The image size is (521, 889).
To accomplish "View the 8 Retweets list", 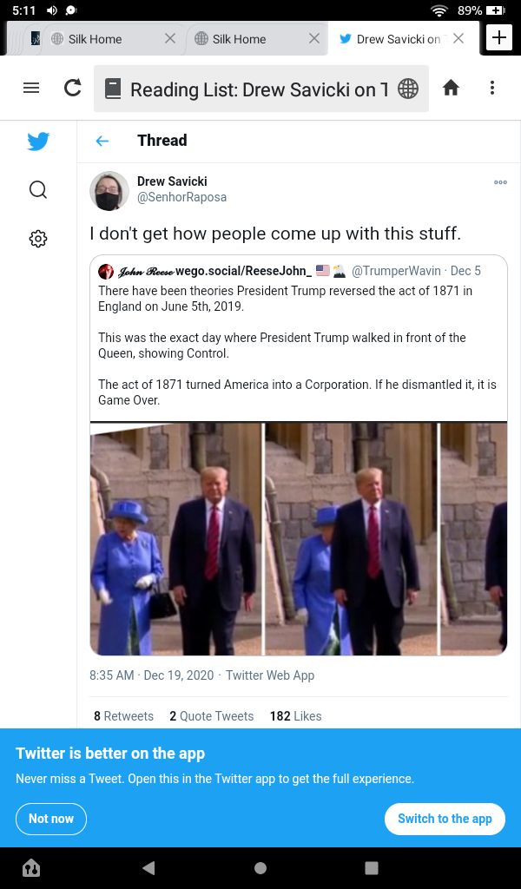I will [123, 716].
